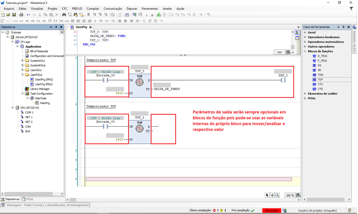Select the TOF function block in toolbox
358x214 pixels.
pos(320,79)
